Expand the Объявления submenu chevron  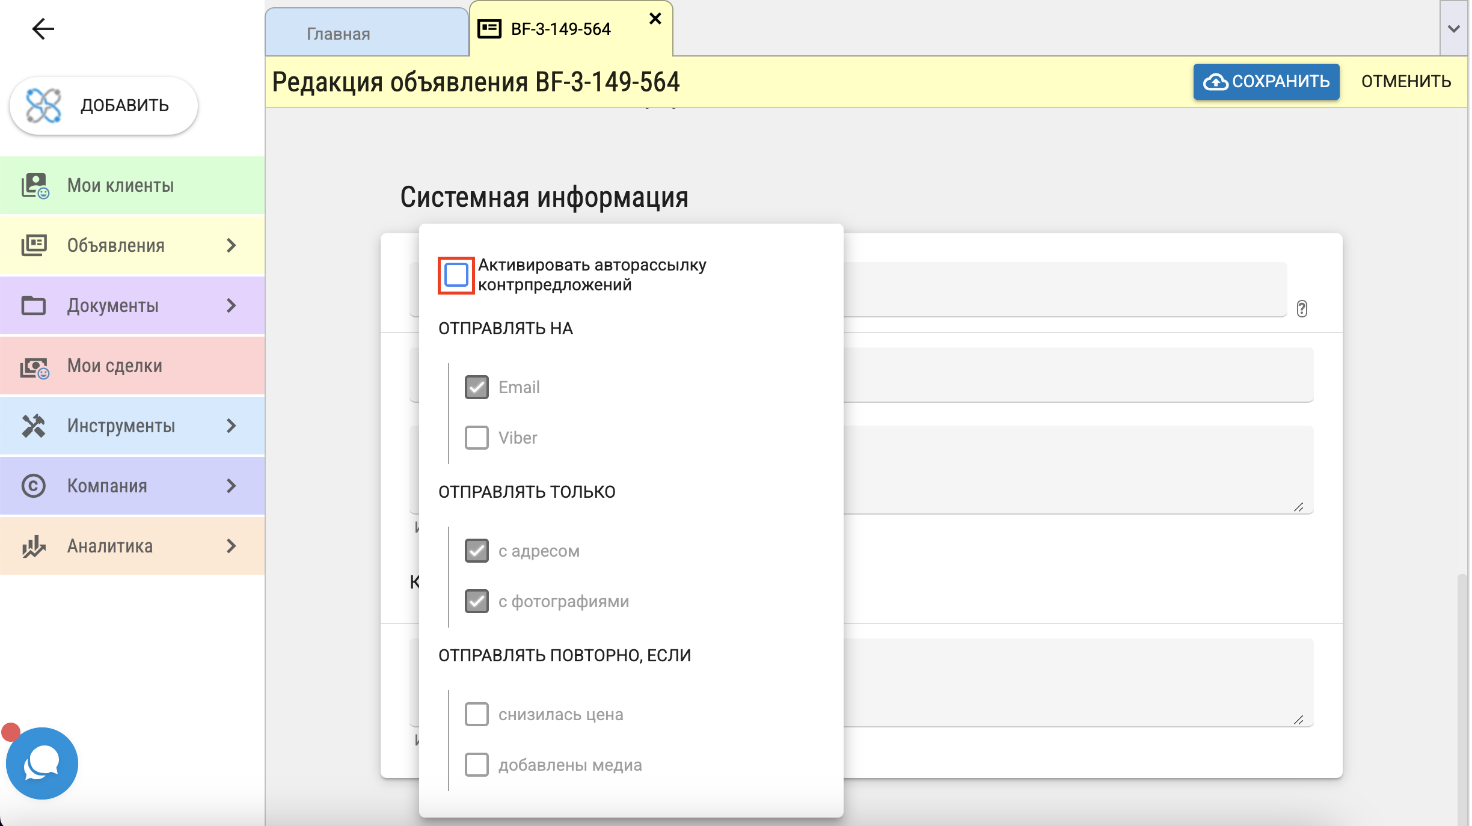232,245
